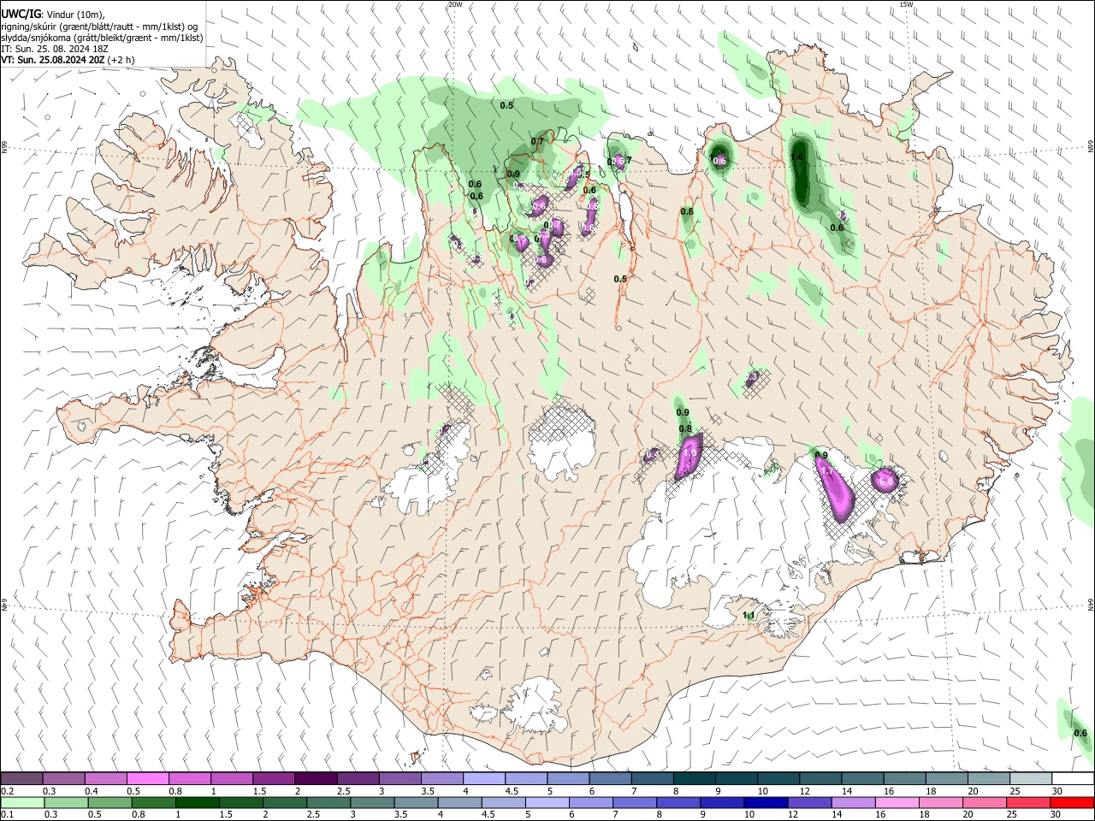Pick the light periwinkle swatch labeled 4, upper row
Viewport: 1095px width, 821px height.
point(484,779)
